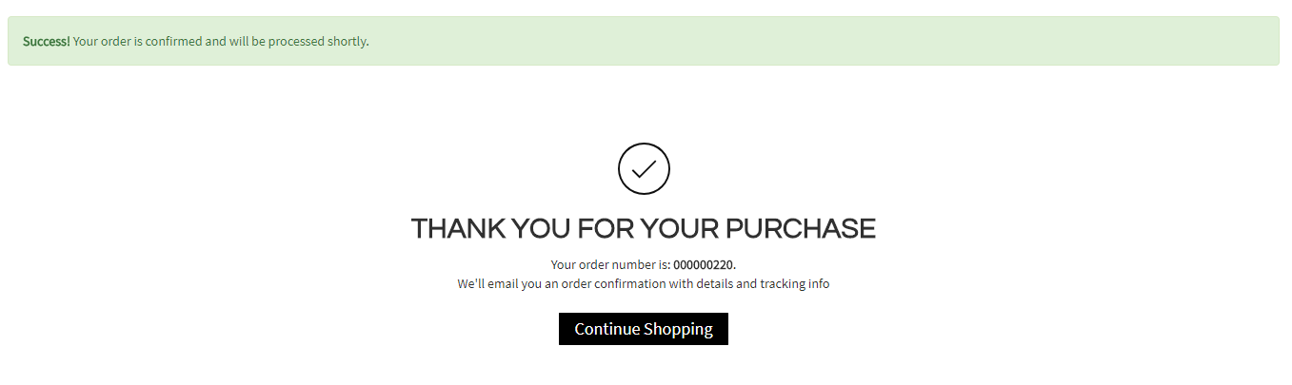
Task: Click the bold "Success!" label in alert
Action: (46, 42)
